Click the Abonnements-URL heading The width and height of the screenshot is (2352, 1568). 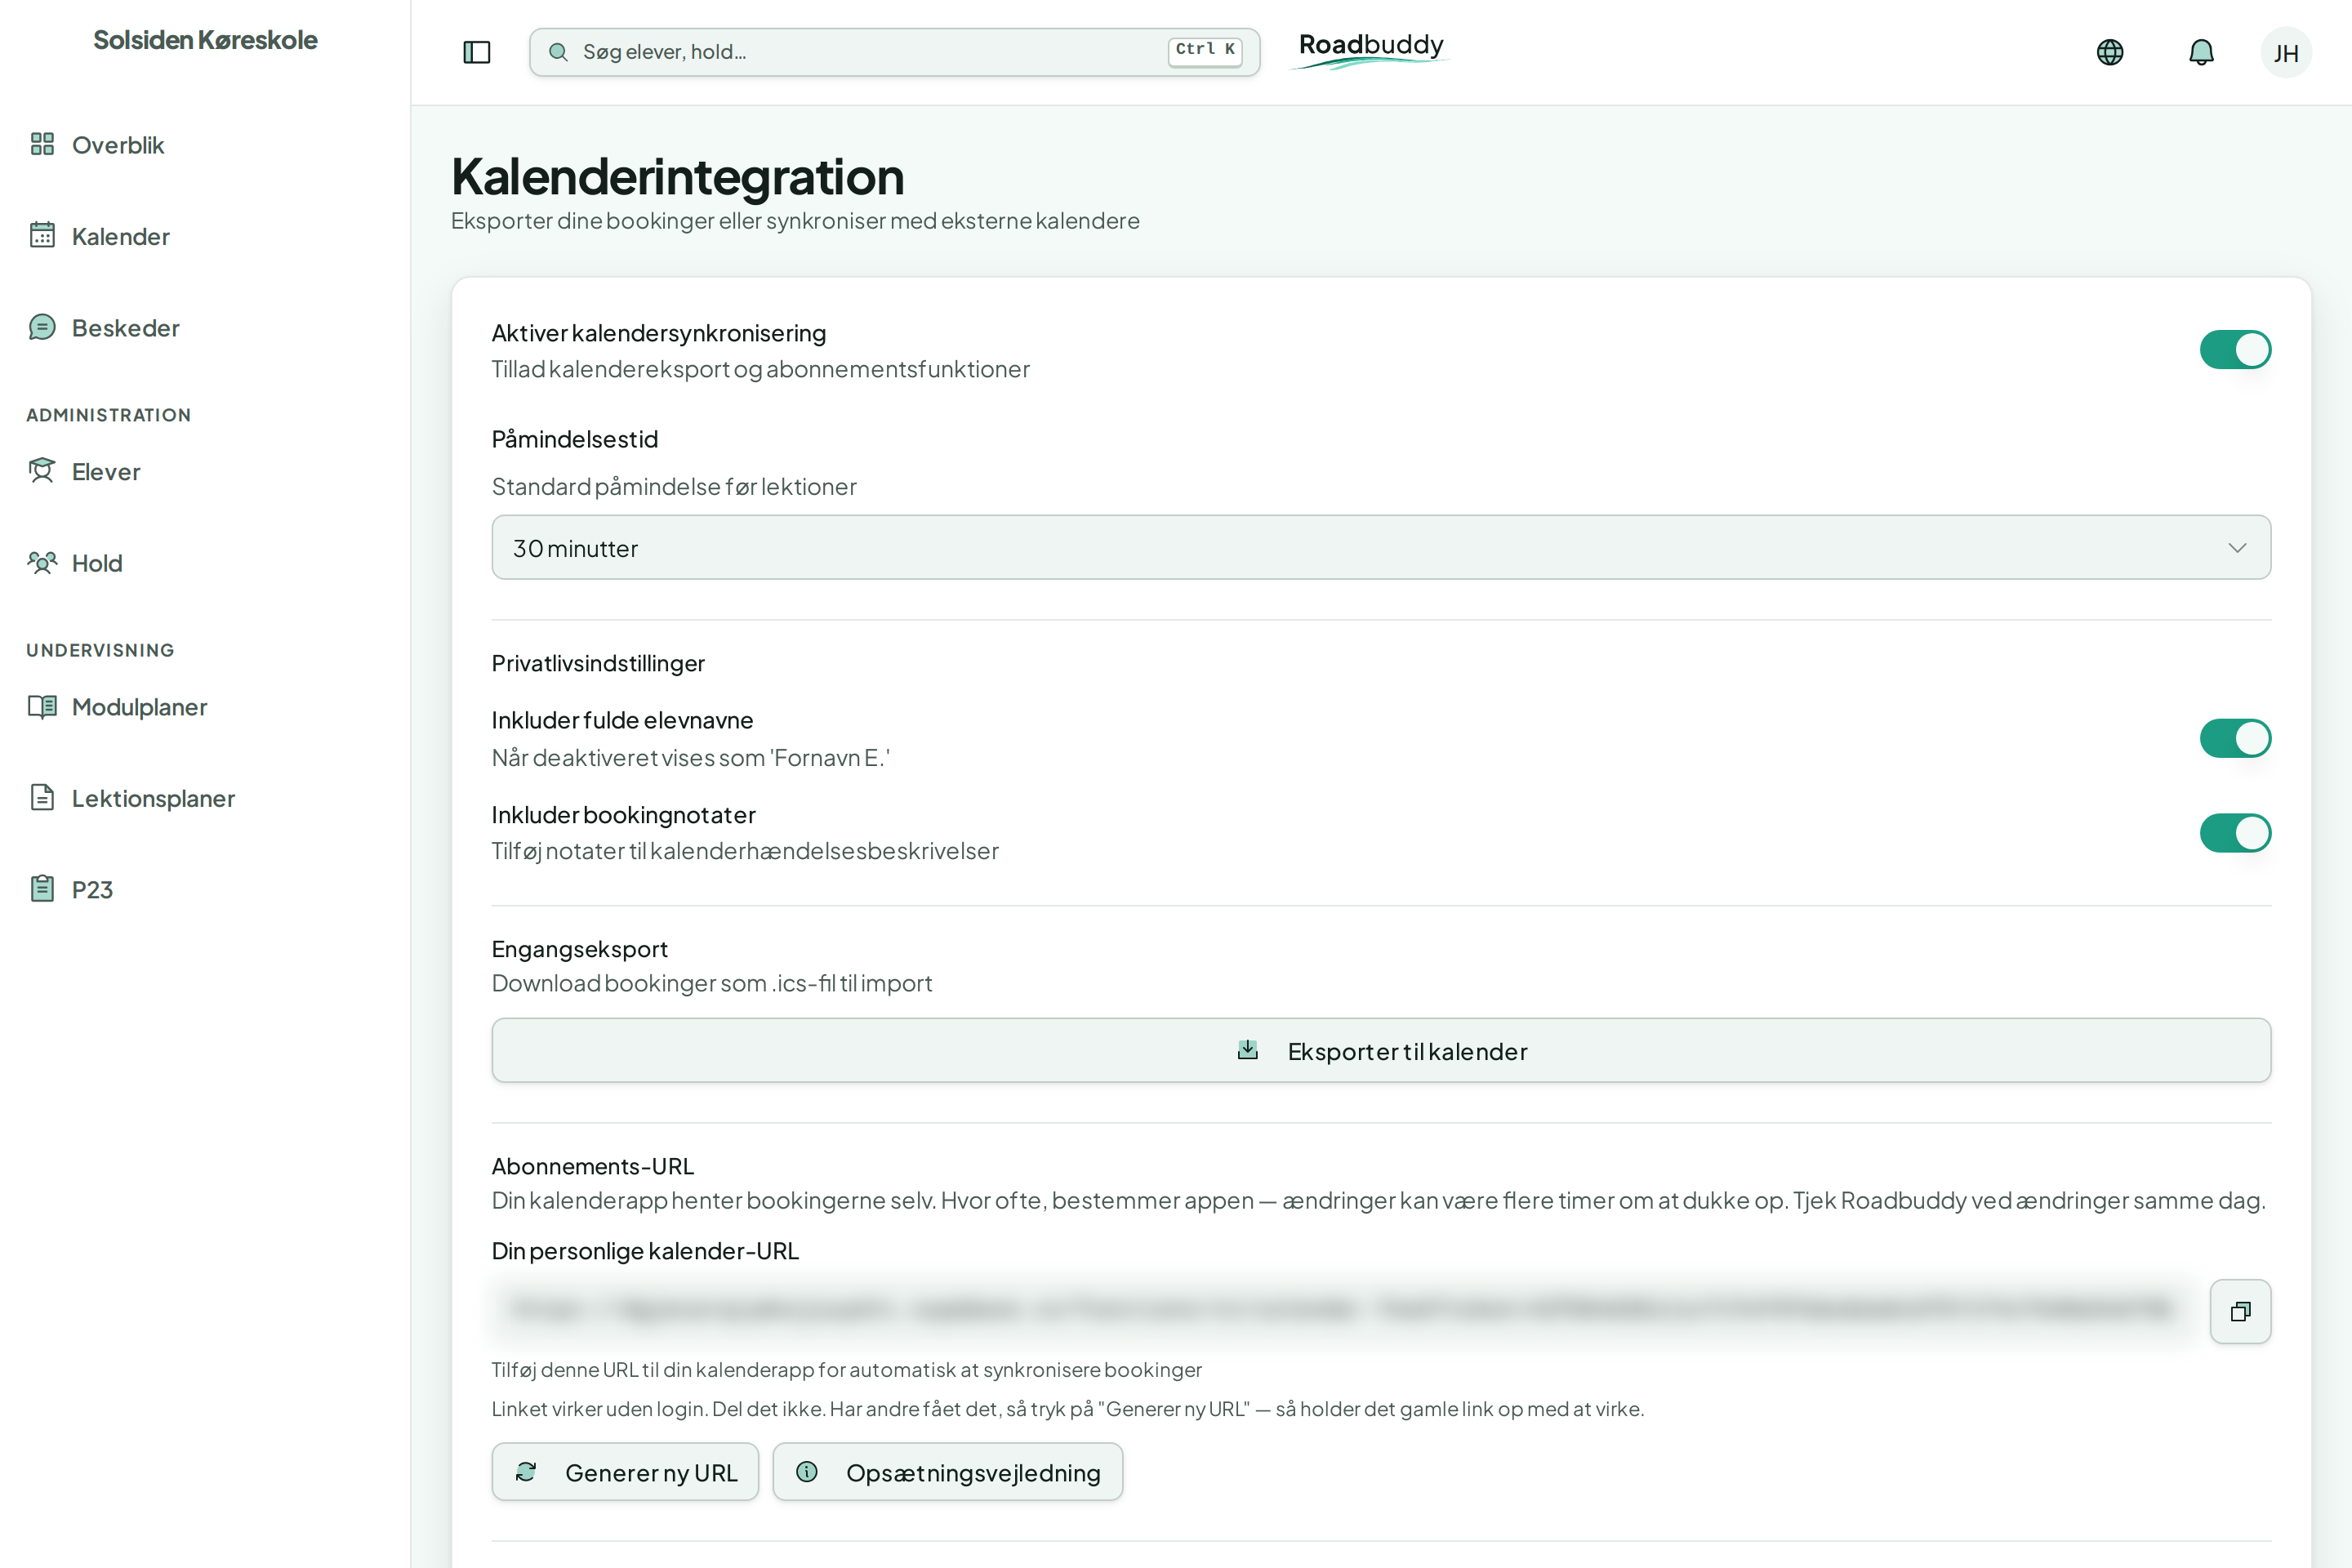[592, 1166]
